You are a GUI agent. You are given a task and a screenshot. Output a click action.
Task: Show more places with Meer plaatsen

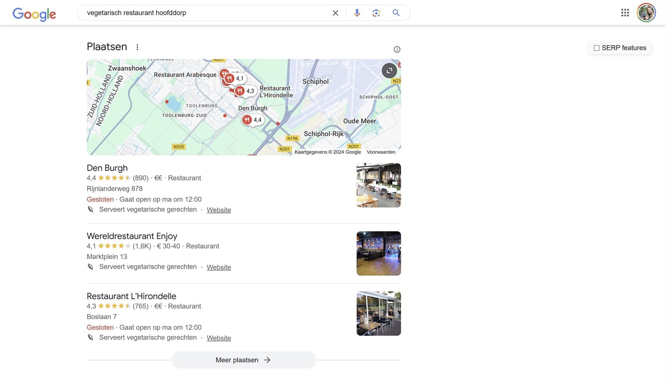pyautogui.click(x=244, y=360)
